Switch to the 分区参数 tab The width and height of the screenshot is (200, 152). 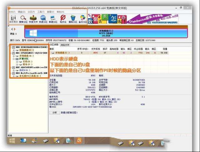[54, 45]
